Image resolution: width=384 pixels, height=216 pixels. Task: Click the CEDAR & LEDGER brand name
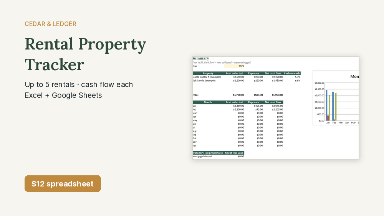[50, 24]
